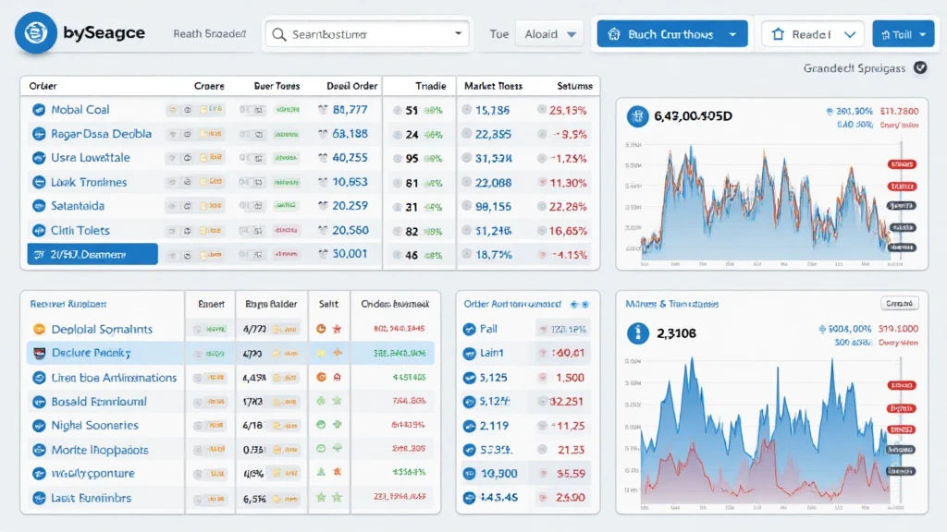Screen dimensions: 947x532
Task: Click the orange icon beside Deplolal Somahints
Action: [39, 329]
